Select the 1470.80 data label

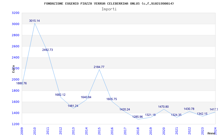[x=163, y=107]
